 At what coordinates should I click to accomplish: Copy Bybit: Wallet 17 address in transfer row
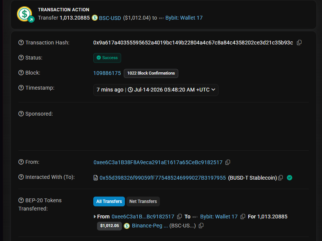tap(243, 217)
